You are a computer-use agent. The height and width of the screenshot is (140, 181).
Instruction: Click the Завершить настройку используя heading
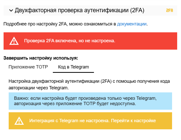pyautogui.click(x=41, y=58)
